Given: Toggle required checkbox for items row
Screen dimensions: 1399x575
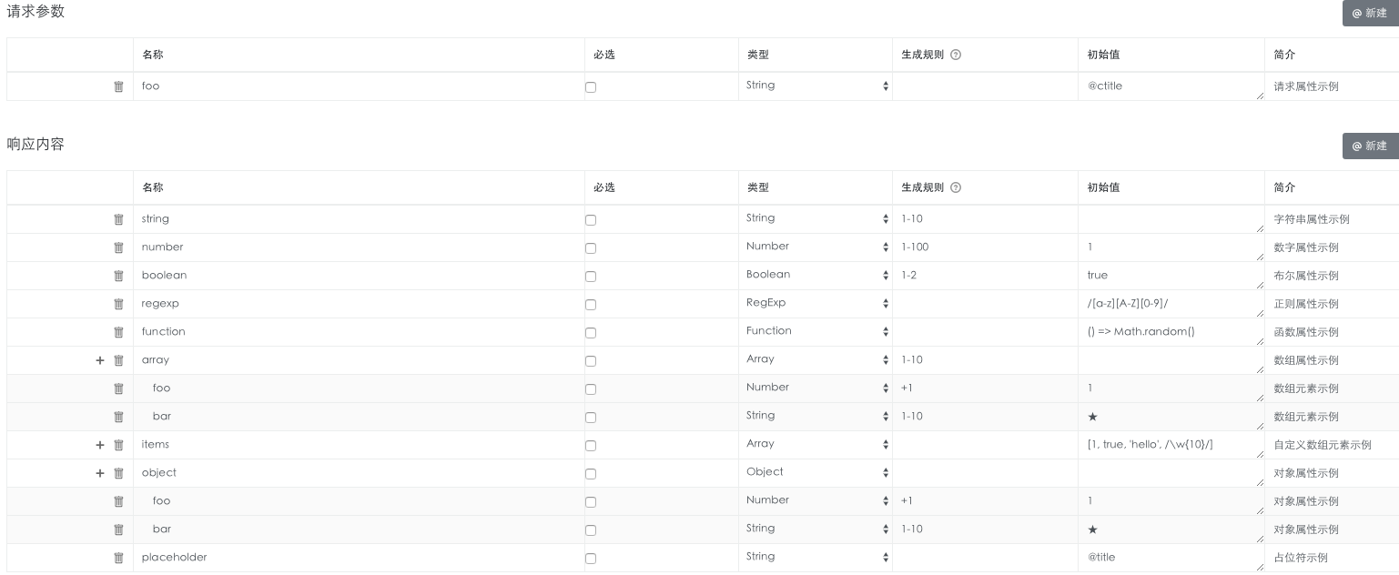Looking at the screenshot, I should [x=591, y=446].
